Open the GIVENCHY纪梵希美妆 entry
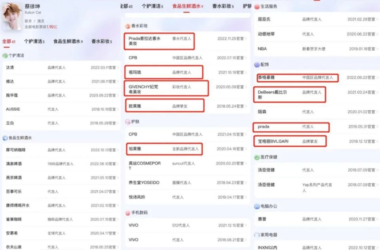The width and height of the screenshot is (380, 250). [188, 89]
